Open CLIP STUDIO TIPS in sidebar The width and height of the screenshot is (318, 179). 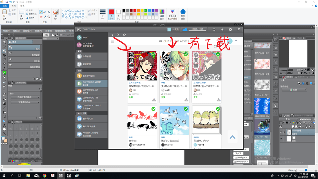(x=91, y=99)
